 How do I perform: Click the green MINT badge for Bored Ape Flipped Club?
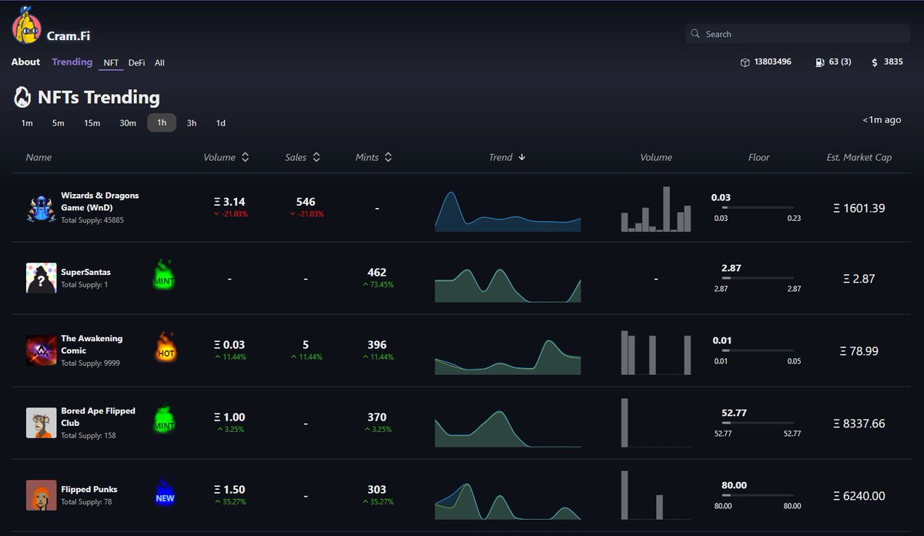pyautogui.click(x=165, y=420)
